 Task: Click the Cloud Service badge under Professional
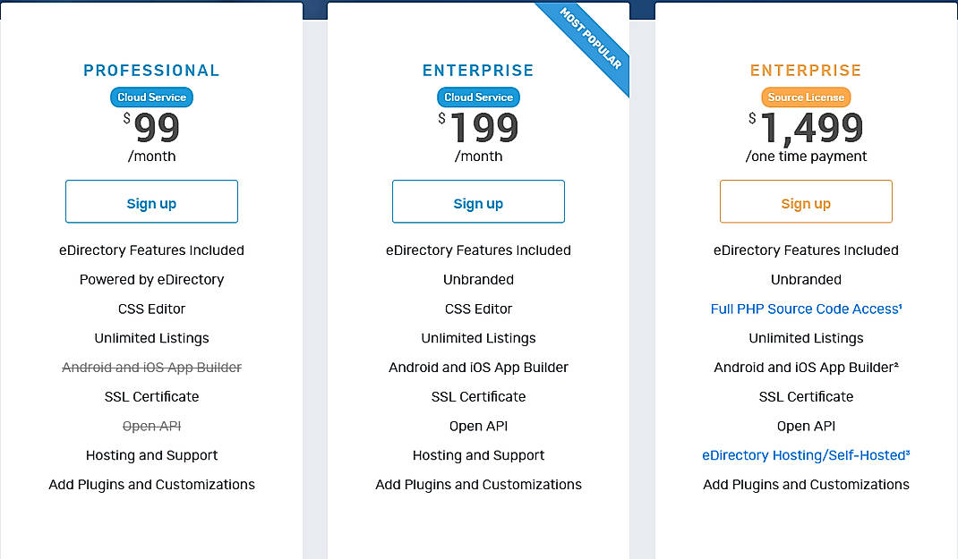pos(151,97)
